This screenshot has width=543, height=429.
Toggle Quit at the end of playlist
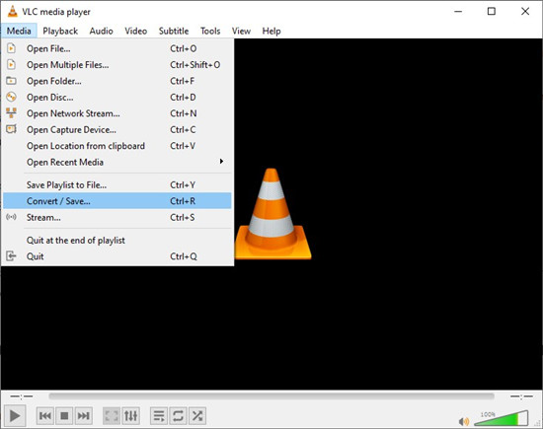click(117, 240)
